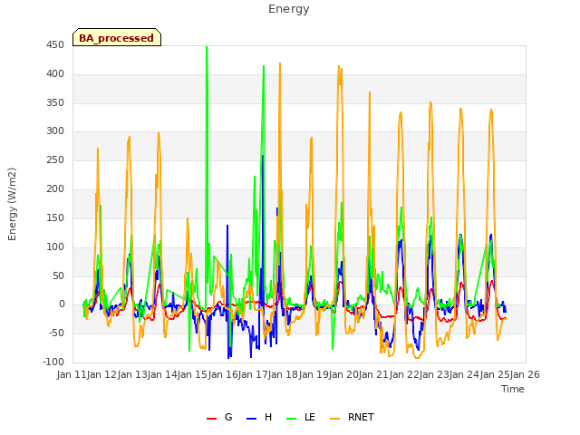Image resolution: width=580 pixels, height=435 pixels.
Task: Click the Jan 13 x-axis date label
Action: [x=132, y=374]
